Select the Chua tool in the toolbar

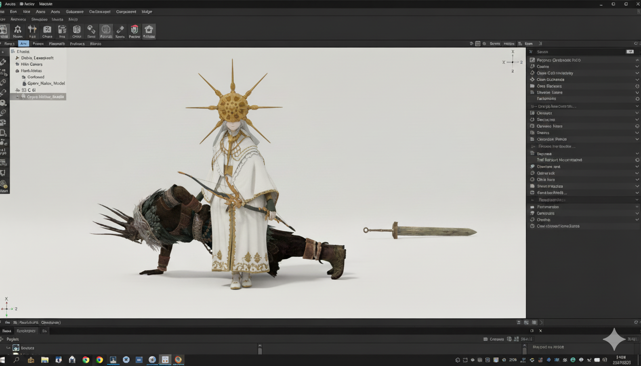coord(47,31)
